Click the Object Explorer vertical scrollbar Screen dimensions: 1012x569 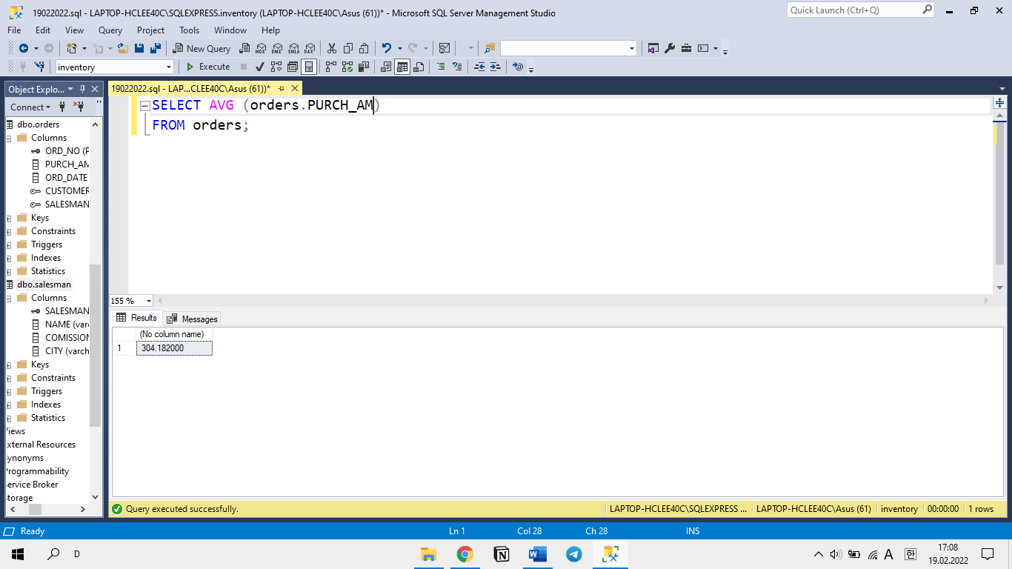tap(95, 311)
